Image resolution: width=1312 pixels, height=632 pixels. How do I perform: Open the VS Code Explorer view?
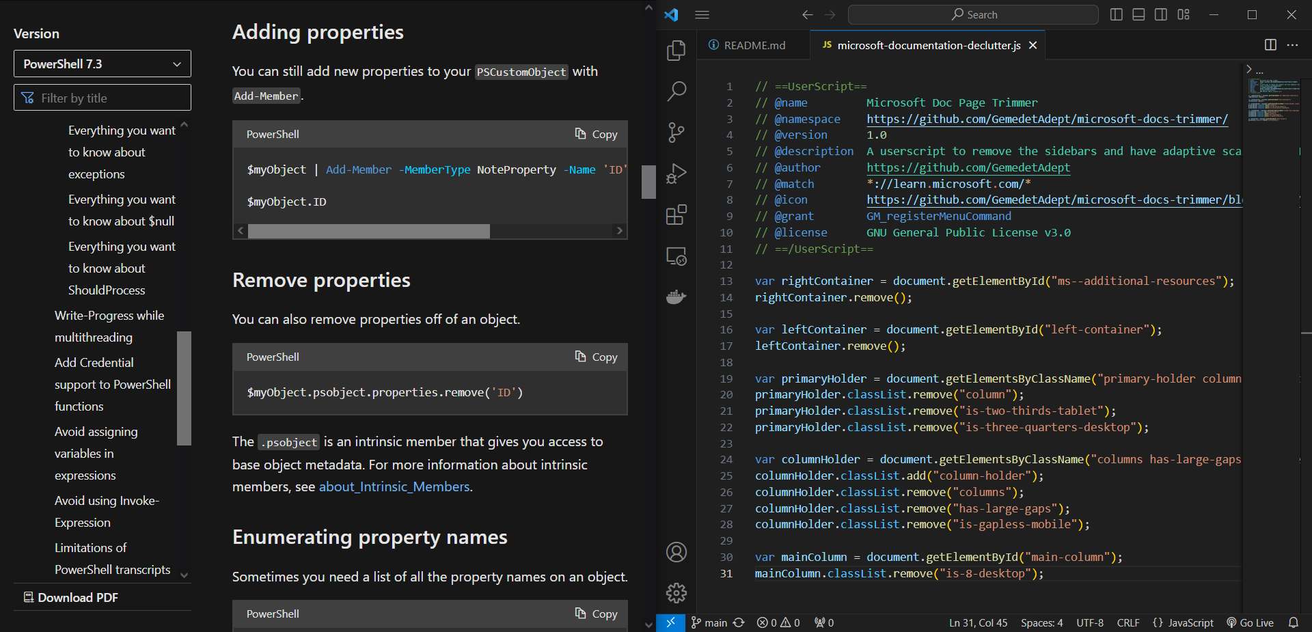pyautogui.click(x=676, y=50)
